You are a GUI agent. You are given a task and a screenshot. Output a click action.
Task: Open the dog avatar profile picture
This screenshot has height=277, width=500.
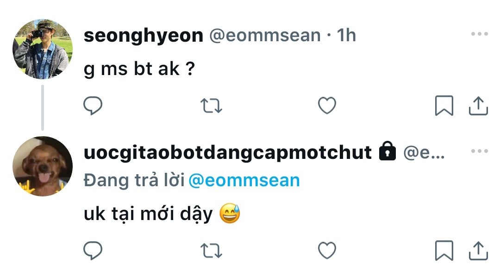42,166
